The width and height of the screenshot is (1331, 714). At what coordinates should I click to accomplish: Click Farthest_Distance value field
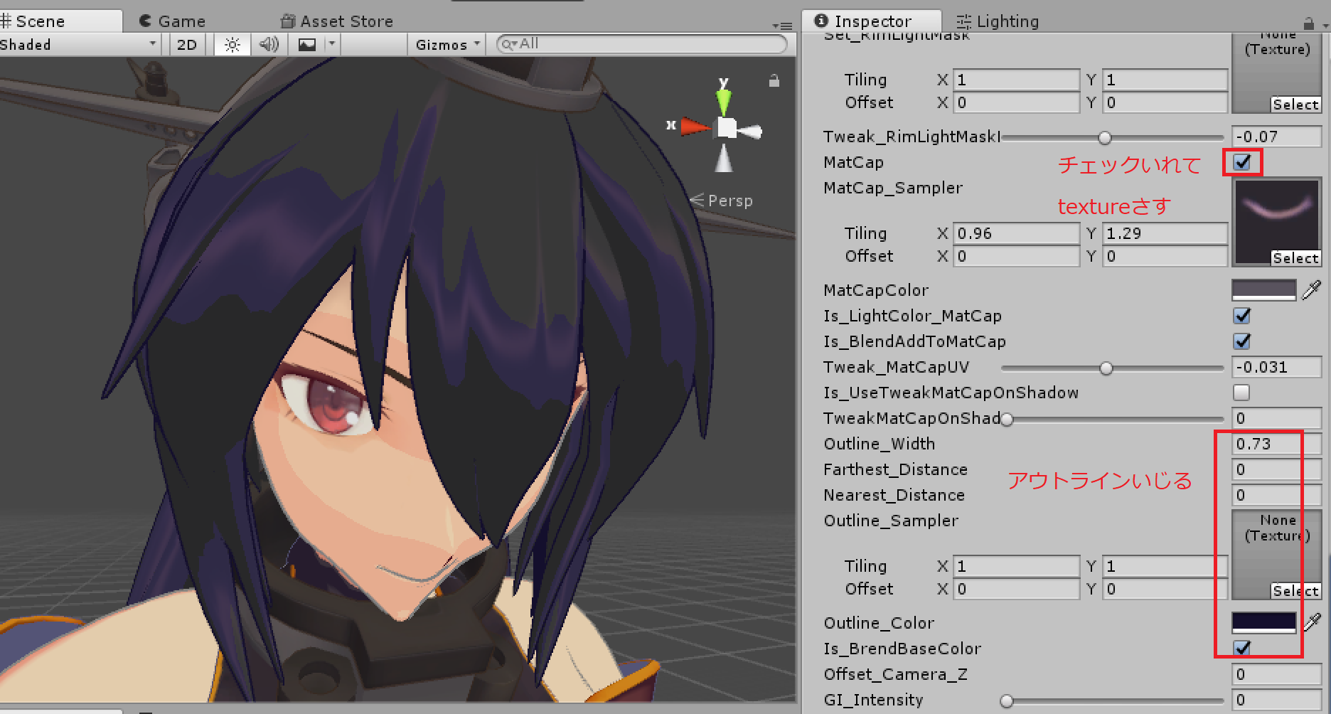pyautogui.click(x=1276, y=469)
